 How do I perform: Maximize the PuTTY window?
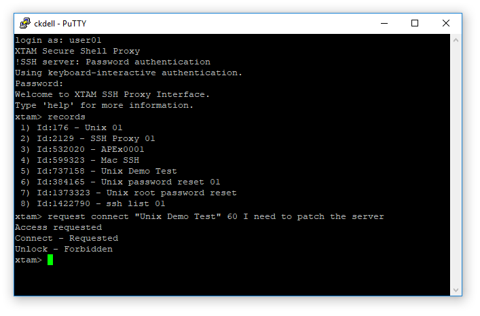[415, 23]
